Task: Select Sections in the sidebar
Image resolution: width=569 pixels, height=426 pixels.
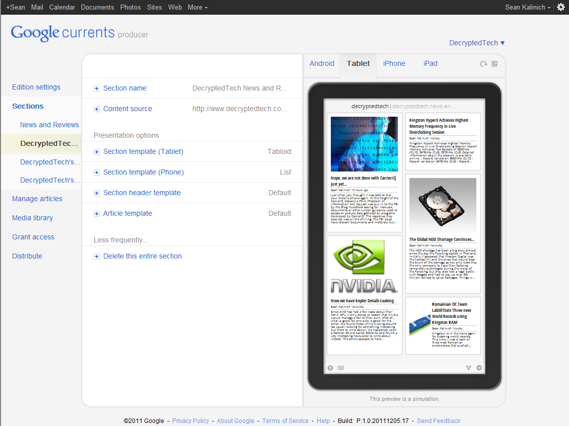Action: (x=28, y=106)
